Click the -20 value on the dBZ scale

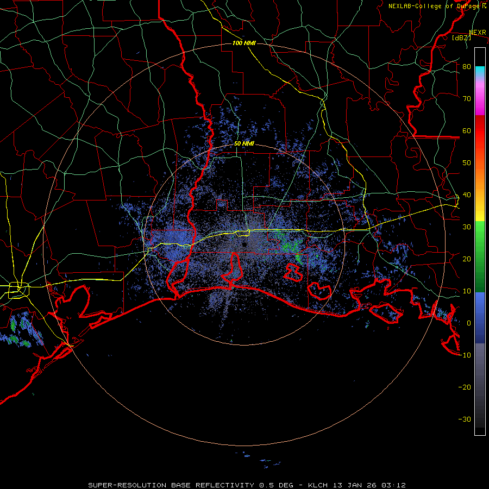465,387
